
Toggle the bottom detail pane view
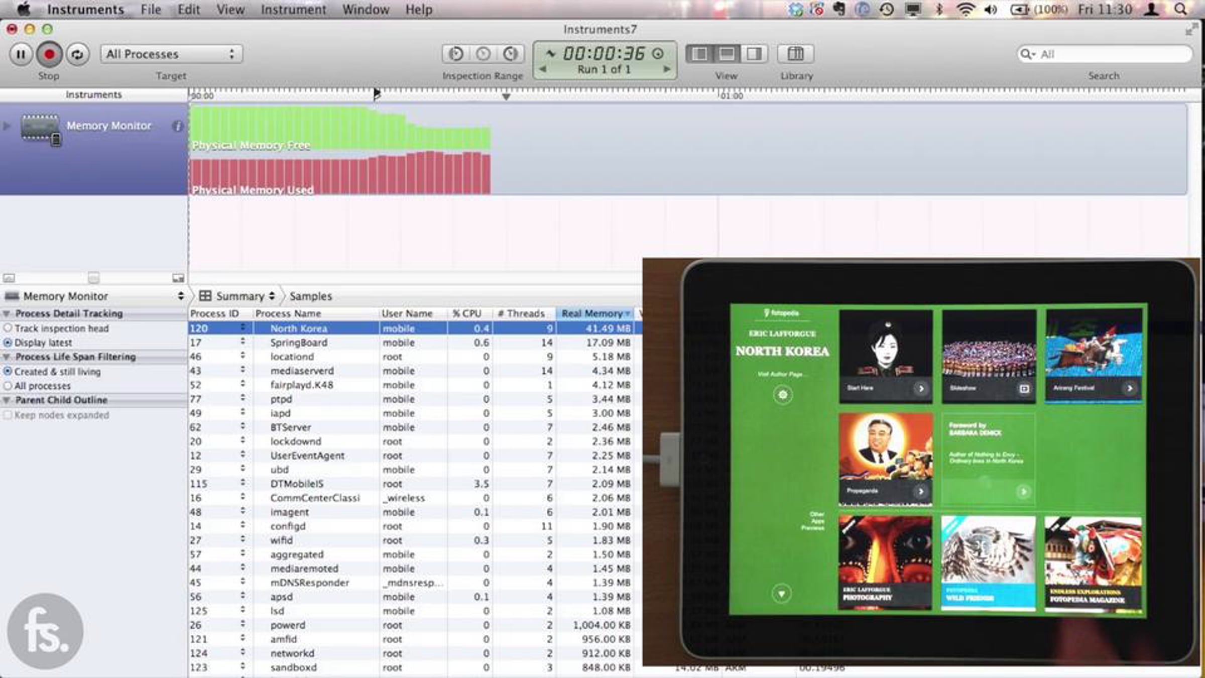click(727, 54)
